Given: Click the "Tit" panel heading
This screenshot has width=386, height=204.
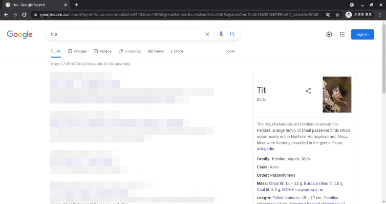Looking at the screenshot, I should pyautogui.click(x=261, y=90).
